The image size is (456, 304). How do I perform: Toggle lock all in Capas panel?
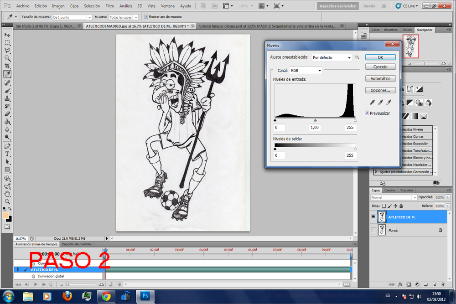[401, 206]
